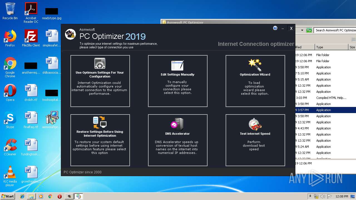Click the taskbar clock showing 12:08 PM

342,196
